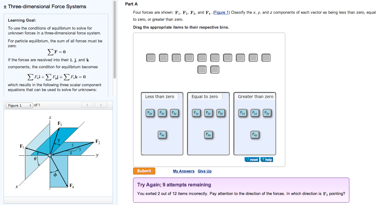Image resolution: width=382 pixels, height=205 pixels.
Task: Select the F4y item tile
Action: 254,135
